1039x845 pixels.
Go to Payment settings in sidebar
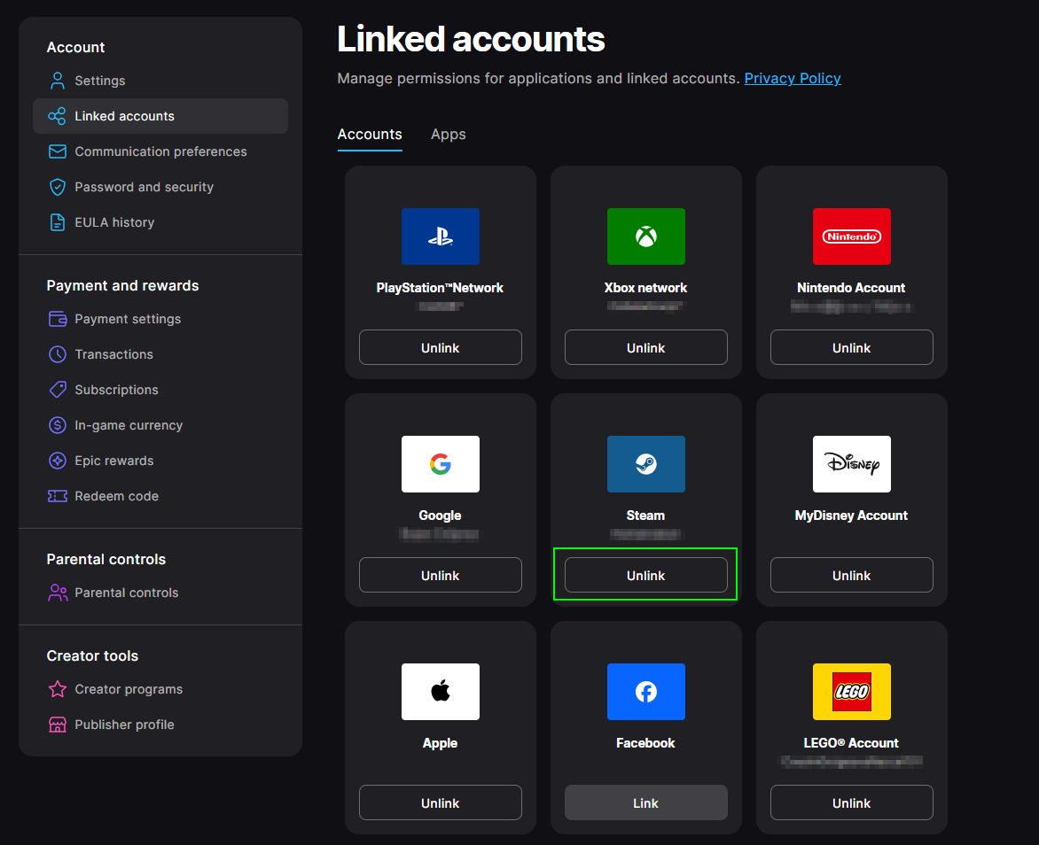pos(128,319)
